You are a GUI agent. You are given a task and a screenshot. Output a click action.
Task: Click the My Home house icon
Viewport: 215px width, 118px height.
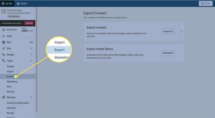(4, 30)
